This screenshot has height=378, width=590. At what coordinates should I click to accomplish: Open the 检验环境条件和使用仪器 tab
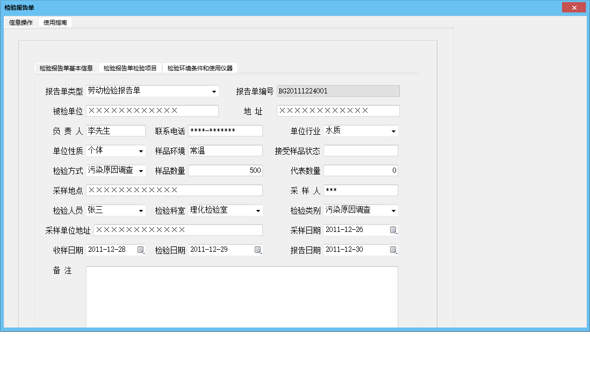pos(200,68)
